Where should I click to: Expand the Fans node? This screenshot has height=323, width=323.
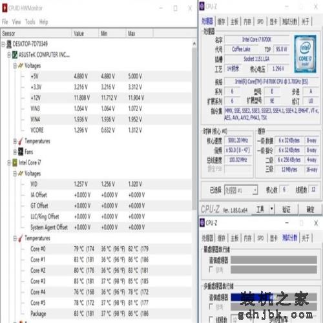coord(15,152)
